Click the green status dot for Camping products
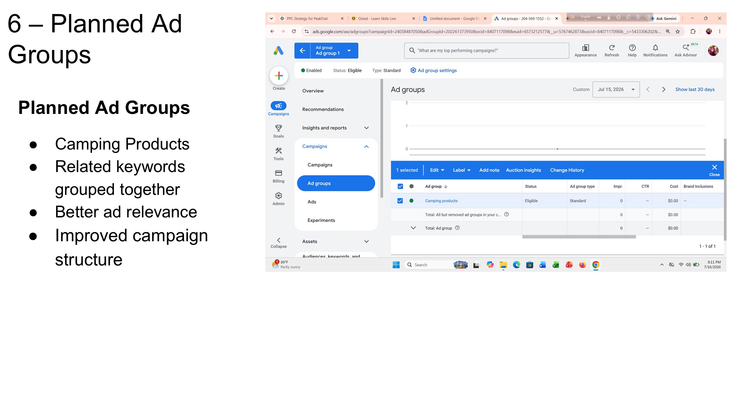 (411, 201)
